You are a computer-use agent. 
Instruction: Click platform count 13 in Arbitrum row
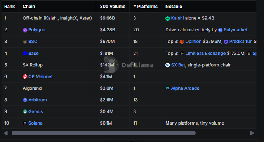point(135,100)
